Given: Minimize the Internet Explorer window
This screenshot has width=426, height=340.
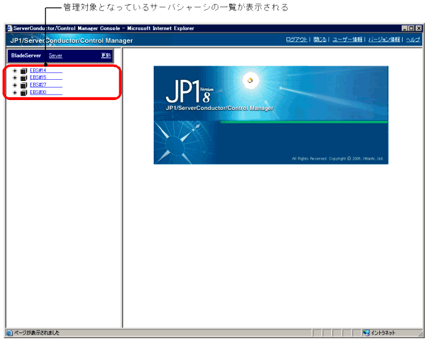Looking at the screenshot, I should coord(404,28).
